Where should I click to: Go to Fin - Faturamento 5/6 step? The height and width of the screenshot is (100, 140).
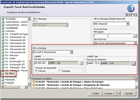click(x=15, y=49)
